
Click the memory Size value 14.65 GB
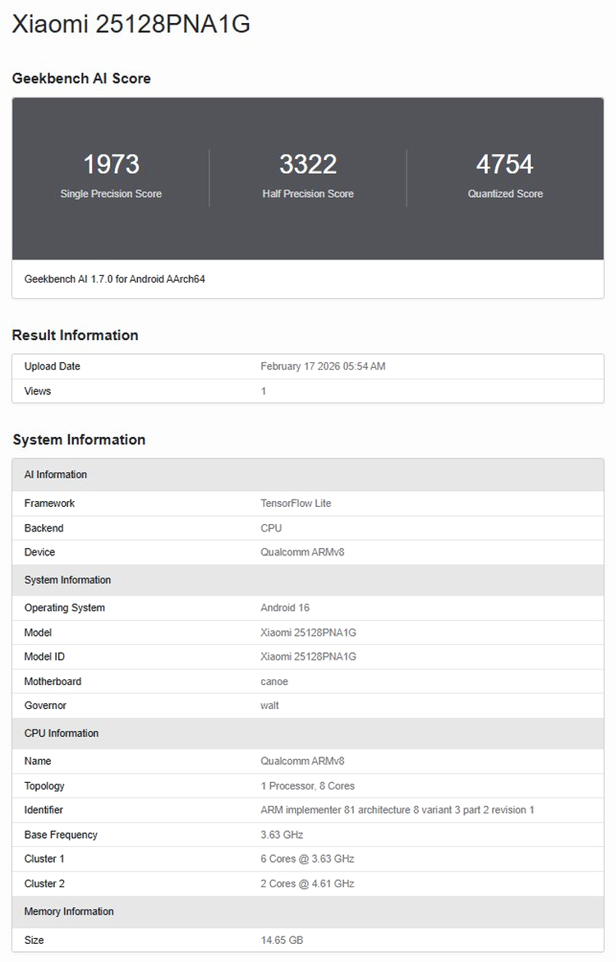[282, 940]
